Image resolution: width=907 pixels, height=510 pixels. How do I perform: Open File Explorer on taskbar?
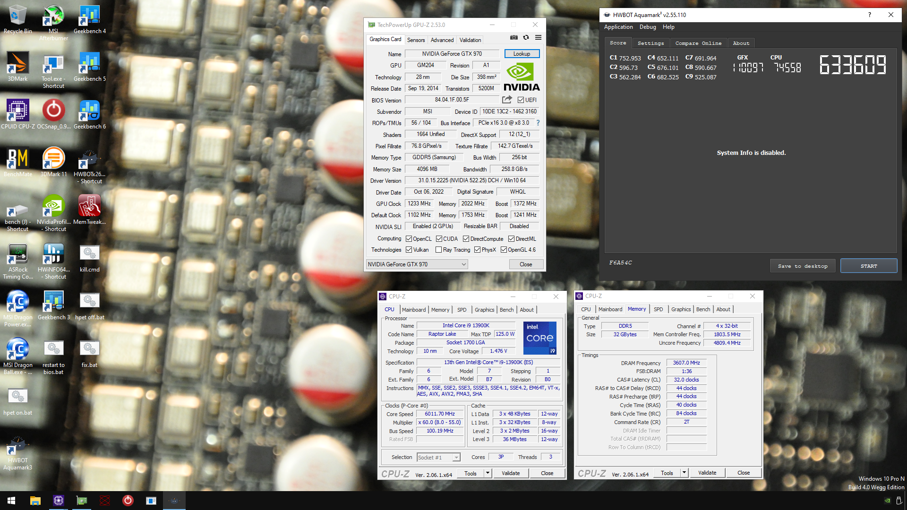tap(35, 501)
